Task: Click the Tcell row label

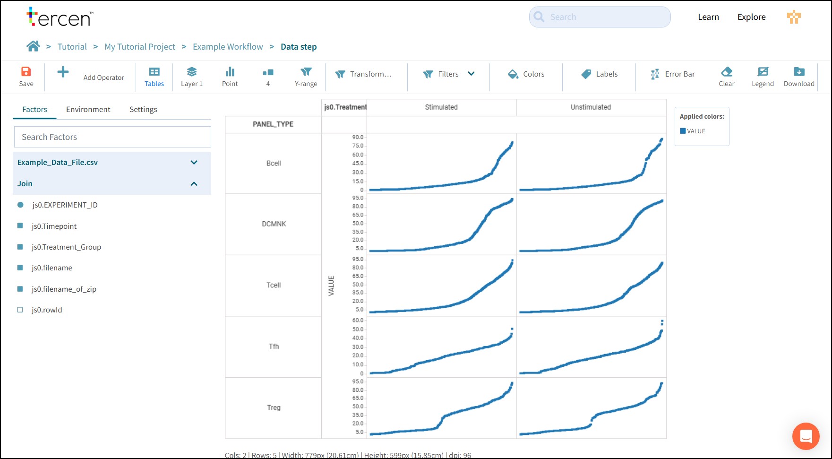Action: pos(274,285)
